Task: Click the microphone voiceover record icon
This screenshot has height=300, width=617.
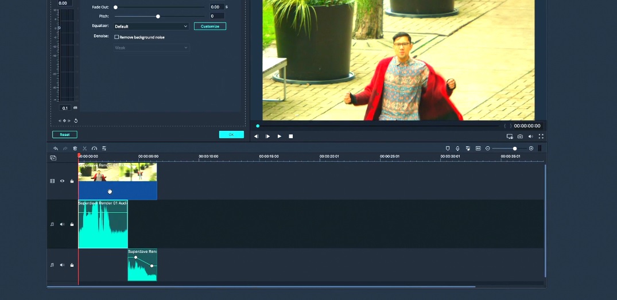Action: point(457,149)
